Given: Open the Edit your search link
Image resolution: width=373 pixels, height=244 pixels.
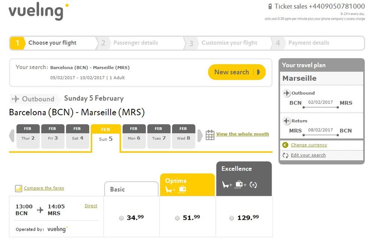Looking at the screenshot, I should (x=308, y=155).
